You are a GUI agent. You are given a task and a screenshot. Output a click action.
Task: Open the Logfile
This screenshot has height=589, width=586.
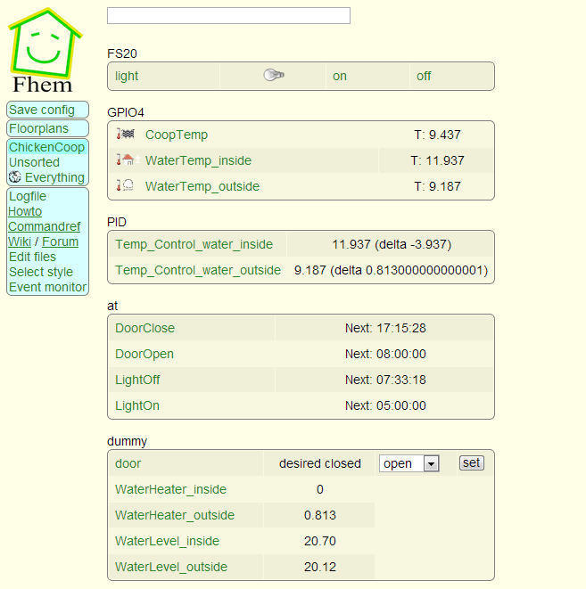tap(28, 196)
